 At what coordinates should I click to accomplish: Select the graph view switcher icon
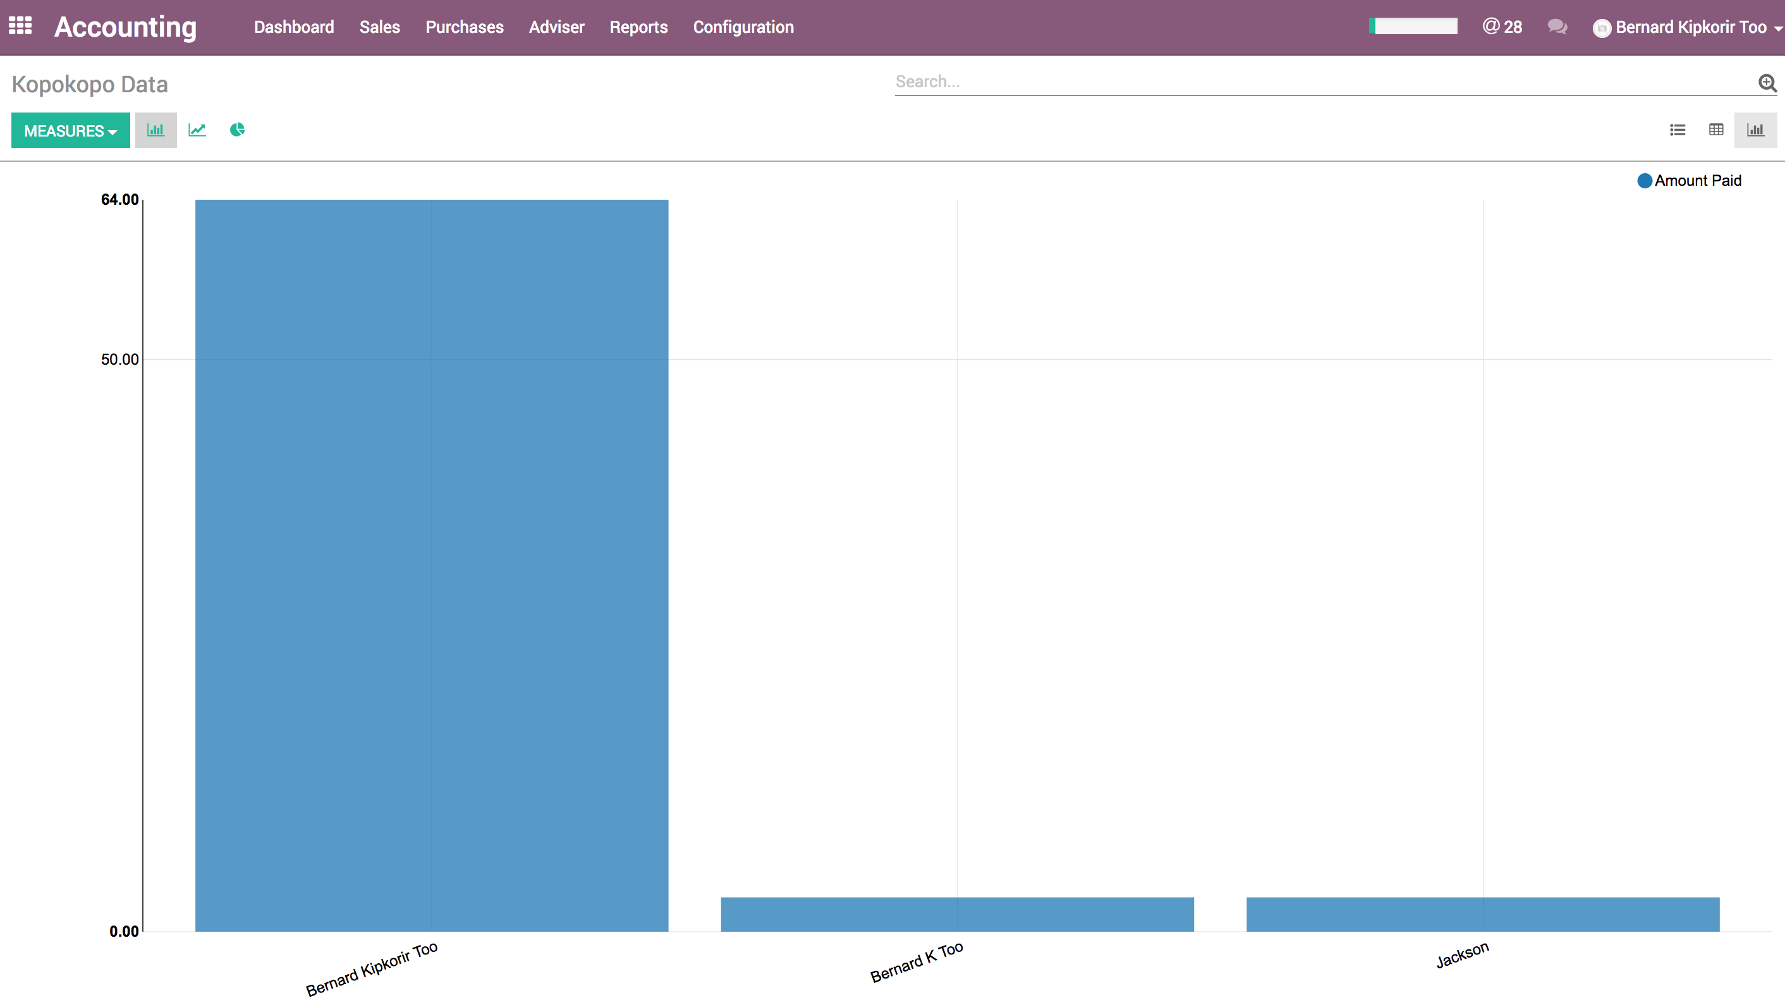[1756, 130]
